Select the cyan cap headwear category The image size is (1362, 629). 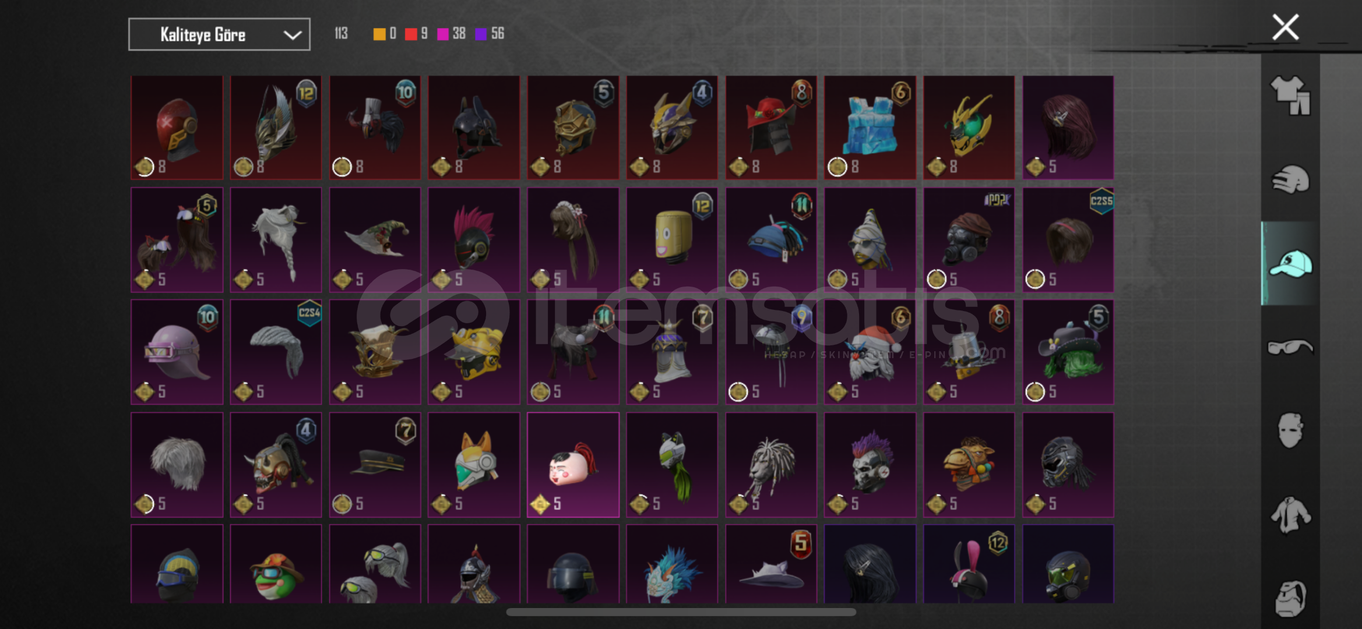pos(1290,263)
